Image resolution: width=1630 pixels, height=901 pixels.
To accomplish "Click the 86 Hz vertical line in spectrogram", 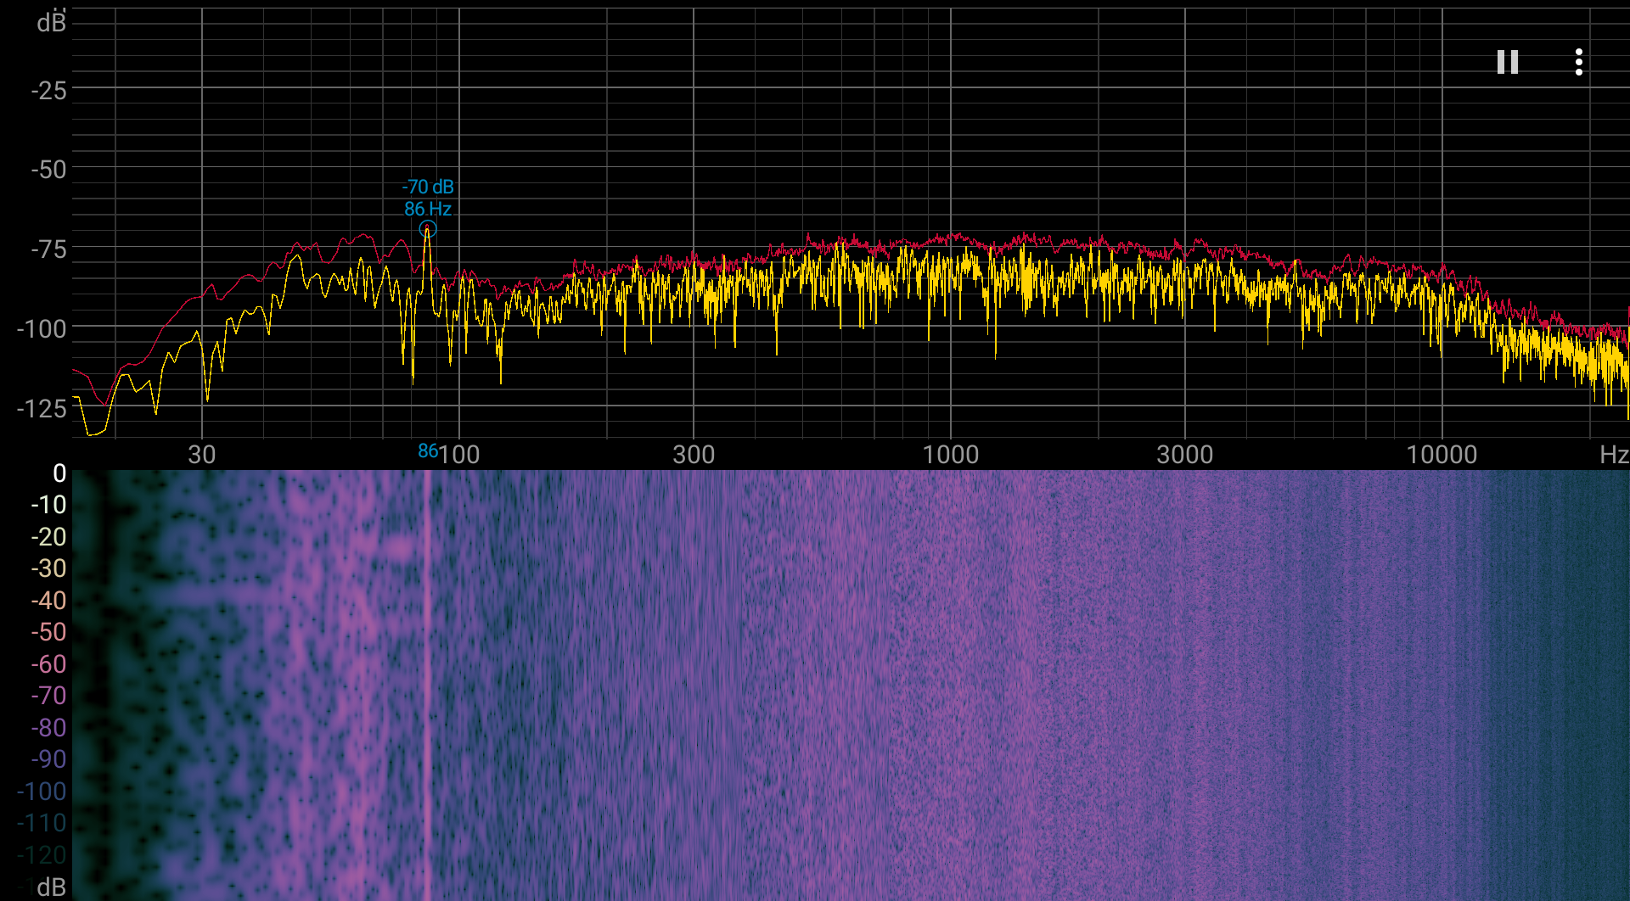I will point(428,686).
